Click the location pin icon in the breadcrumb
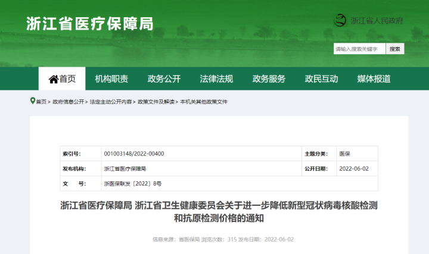Screen dimensions: 429x254 coord(32,101)
